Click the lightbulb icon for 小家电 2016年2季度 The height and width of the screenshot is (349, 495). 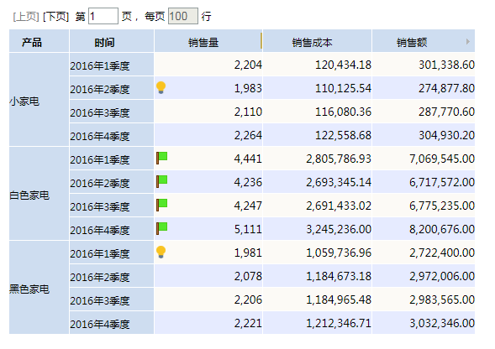(161, 87)
